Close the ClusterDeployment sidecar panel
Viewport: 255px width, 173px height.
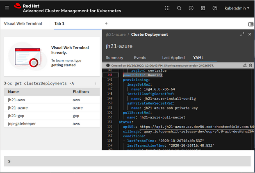250,34
